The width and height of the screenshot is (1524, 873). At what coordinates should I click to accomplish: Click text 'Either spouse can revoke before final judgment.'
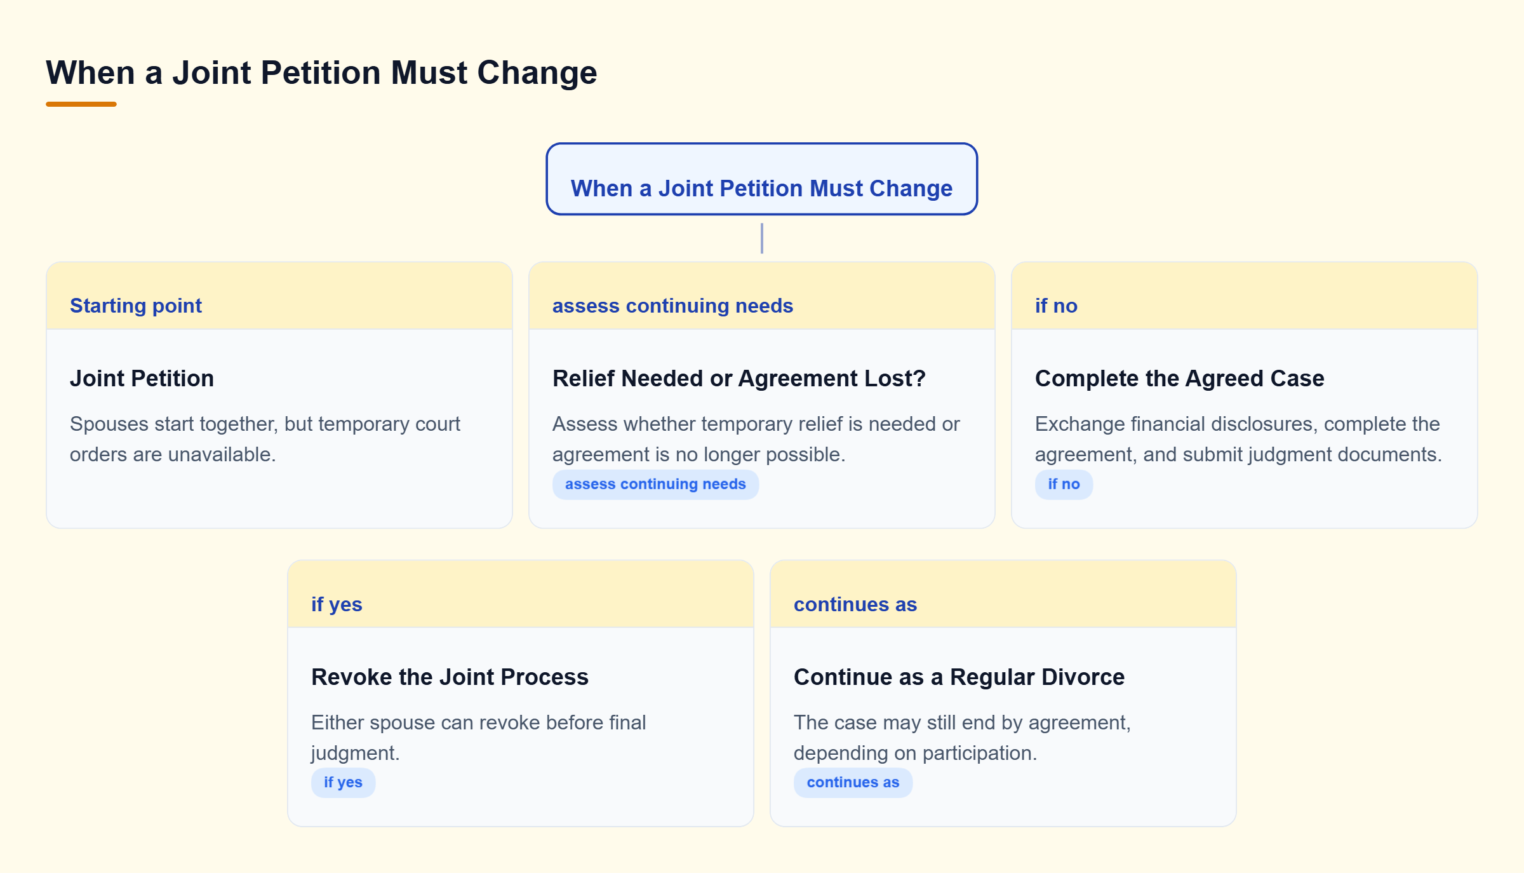[478, 738]
